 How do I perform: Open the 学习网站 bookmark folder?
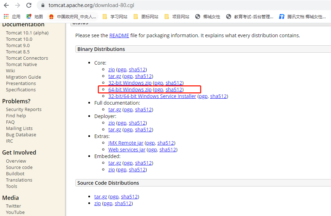pyautogui.click(x=115, y=17)
